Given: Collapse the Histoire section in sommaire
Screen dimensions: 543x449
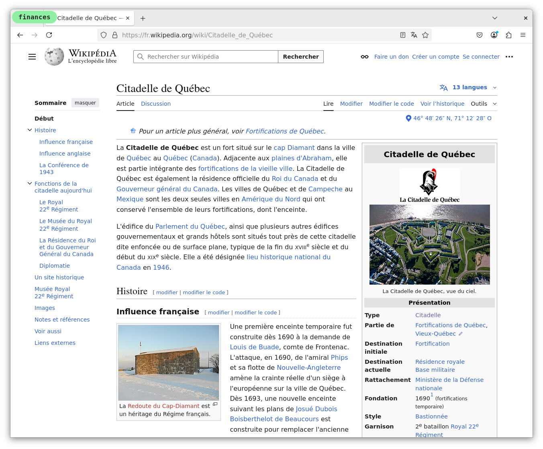Looking at the screenshot, I should [30, 130].
